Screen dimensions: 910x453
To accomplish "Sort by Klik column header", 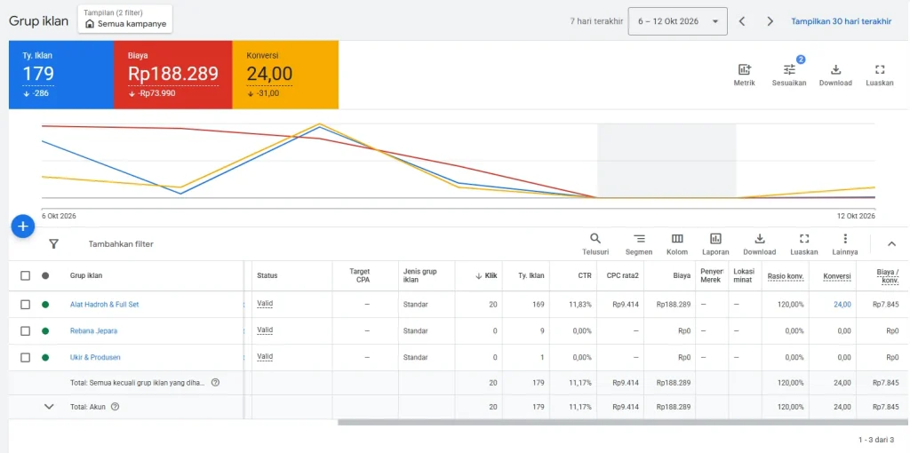I will pyautogui.click(x=486, y=275).
